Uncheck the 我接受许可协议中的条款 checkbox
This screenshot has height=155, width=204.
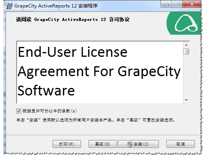point(19,111)
